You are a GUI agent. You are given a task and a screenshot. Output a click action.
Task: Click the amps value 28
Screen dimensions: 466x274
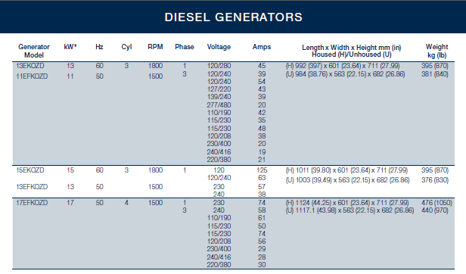pos(262,257)
